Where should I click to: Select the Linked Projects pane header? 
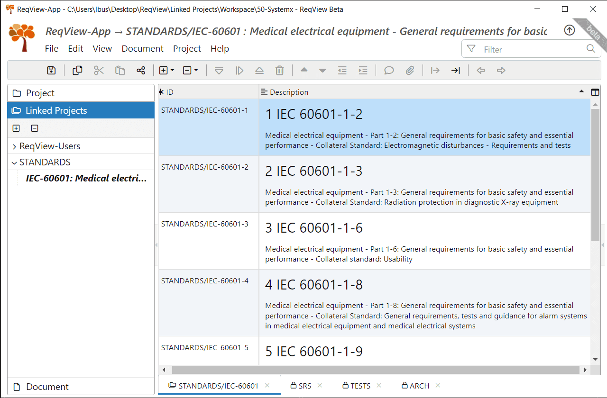[81, 110]
